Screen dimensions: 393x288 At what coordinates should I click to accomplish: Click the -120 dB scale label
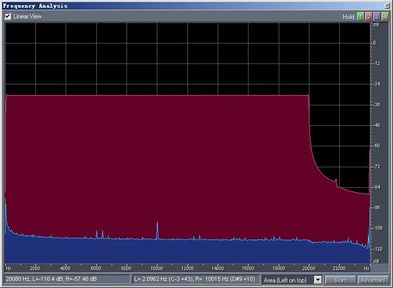378,249
